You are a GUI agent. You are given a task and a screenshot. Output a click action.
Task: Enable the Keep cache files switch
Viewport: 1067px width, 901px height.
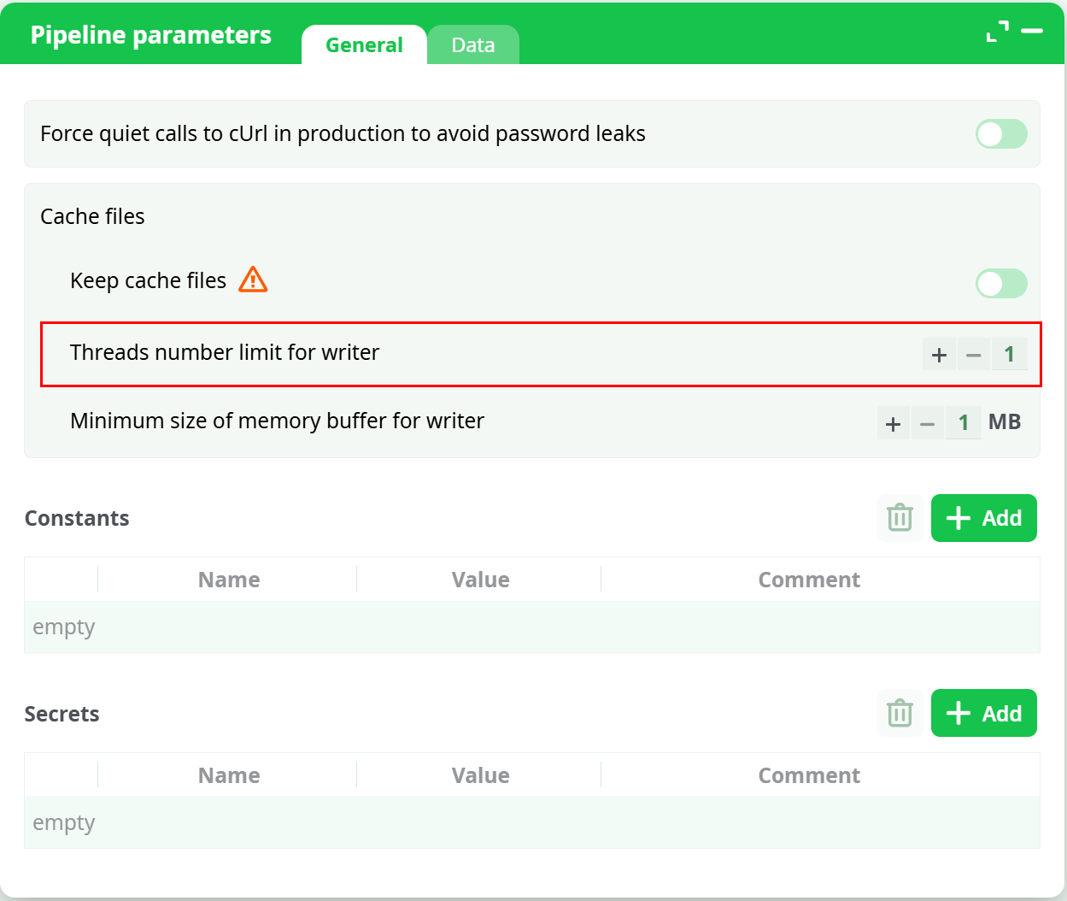1001,284
